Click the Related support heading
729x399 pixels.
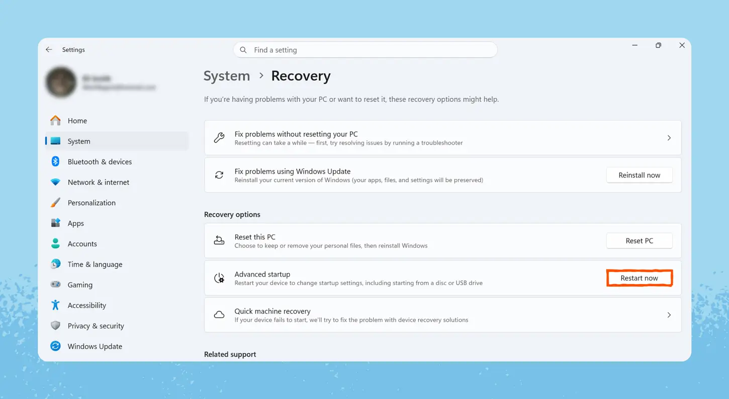click(230, 354)
